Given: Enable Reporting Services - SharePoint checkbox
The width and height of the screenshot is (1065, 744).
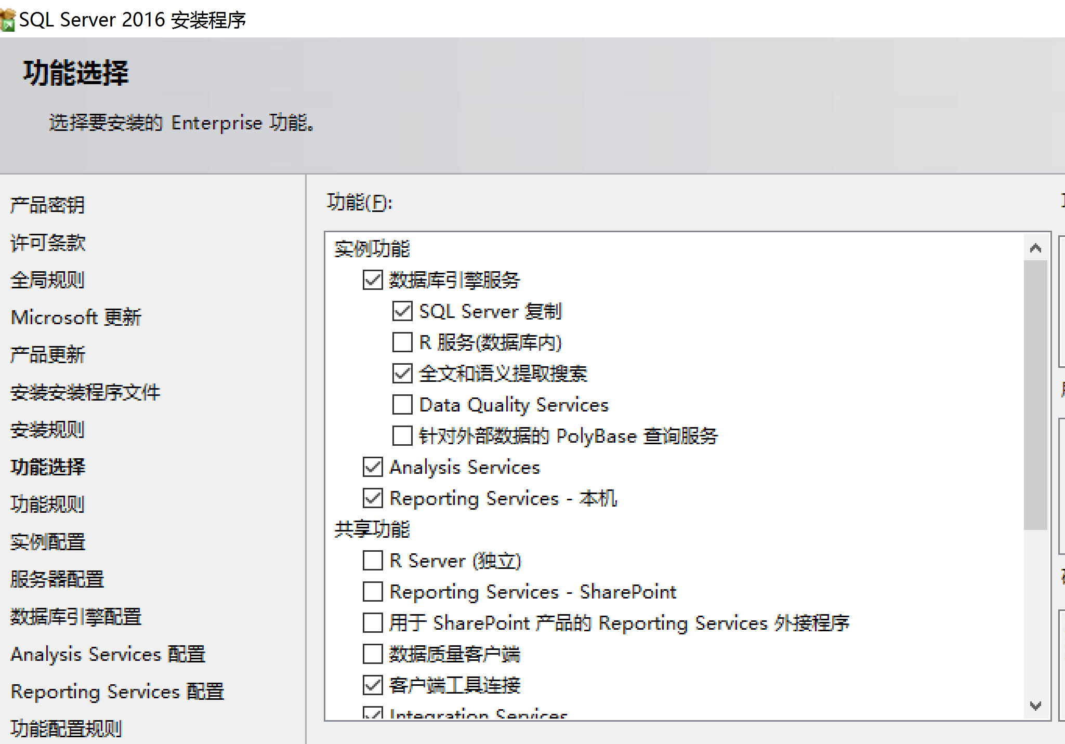Looking at the screenshot, I should (373, 592).
